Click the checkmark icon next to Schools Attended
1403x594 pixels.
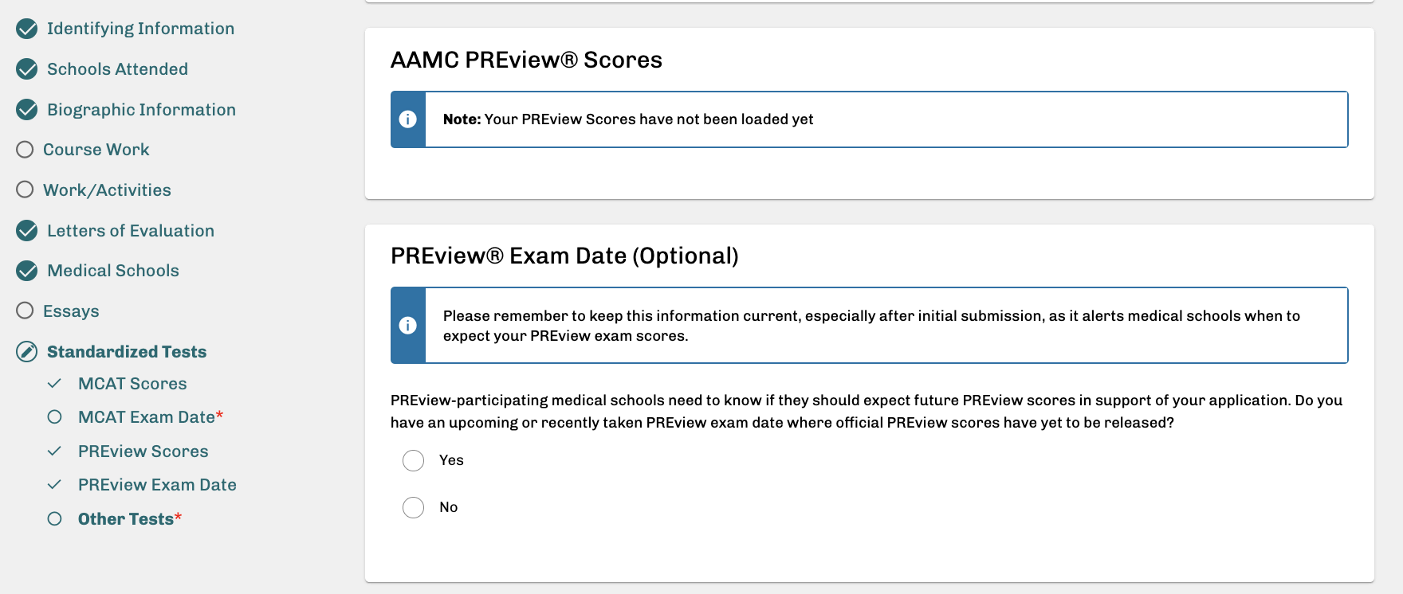tap(25, 68)
